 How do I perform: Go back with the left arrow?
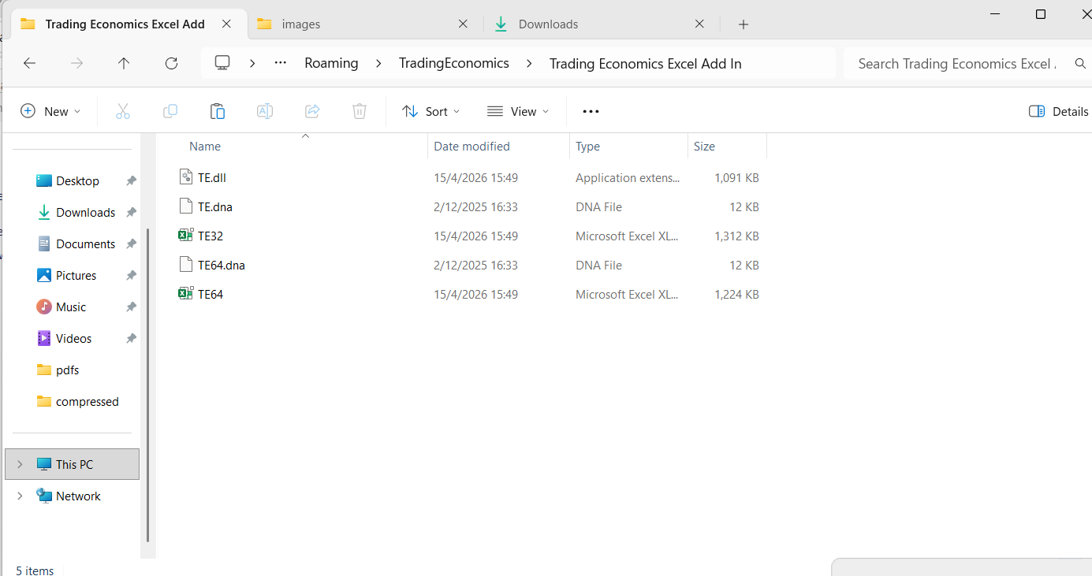(30, 63)
